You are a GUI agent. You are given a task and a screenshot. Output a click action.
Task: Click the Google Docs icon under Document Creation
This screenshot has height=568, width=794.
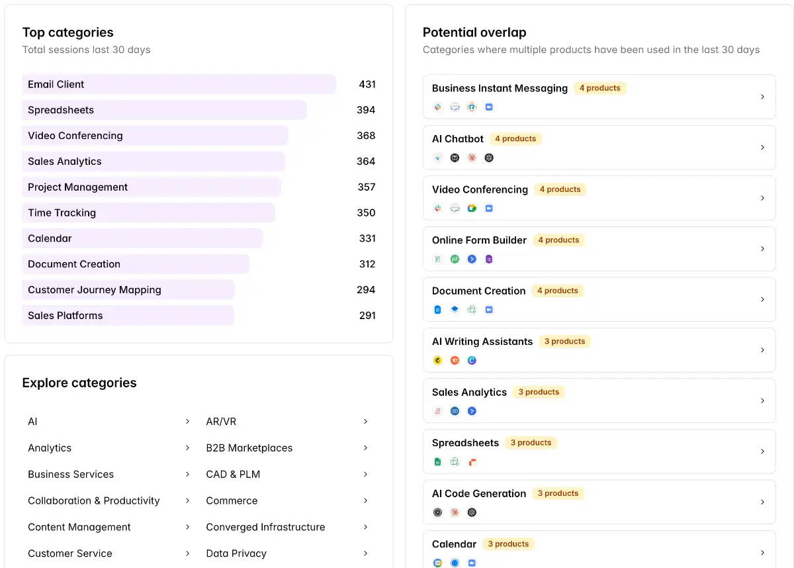coord(437,309)
